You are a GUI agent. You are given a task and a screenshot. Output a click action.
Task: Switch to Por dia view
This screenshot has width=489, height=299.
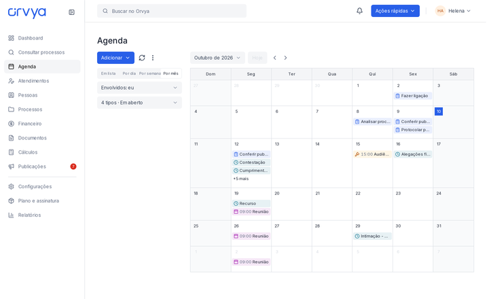pyautogui.click(x=129, y=73)
